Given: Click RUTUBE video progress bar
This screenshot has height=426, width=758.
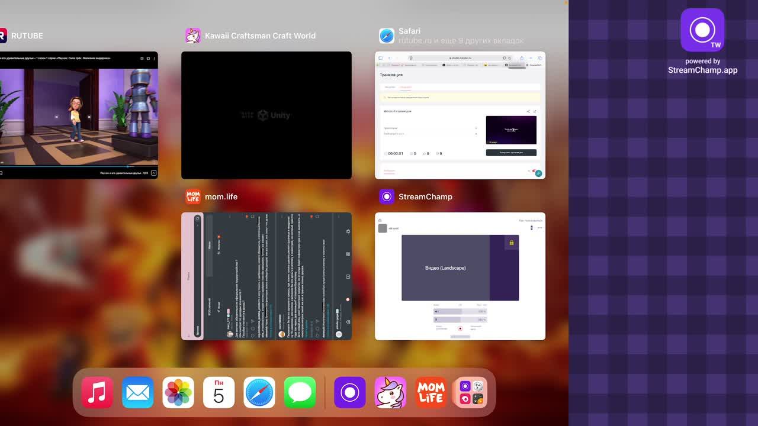Looking at the screenshot, I should pyautogui.click(x=79, y=166).
